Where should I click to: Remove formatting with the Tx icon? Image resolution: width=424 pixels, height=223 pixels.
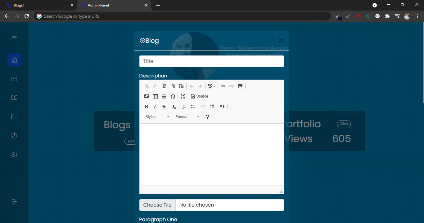tap(174, 107)
